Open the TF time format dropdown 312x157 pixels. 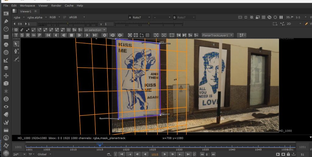[x=31, y=154]
